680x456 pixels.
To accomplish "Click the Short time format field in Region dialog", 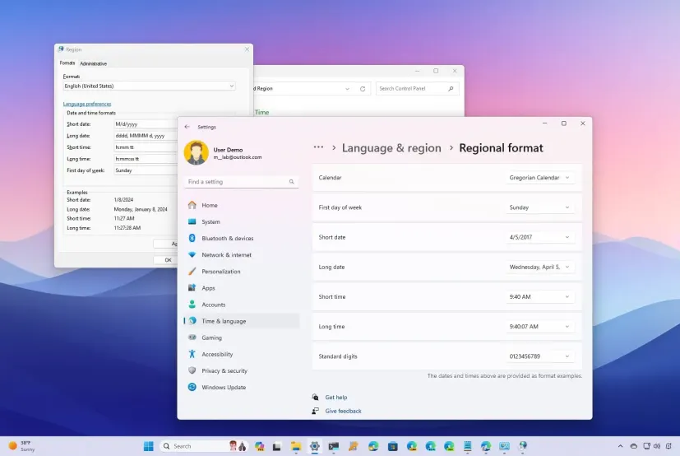I will coord(146,147).
